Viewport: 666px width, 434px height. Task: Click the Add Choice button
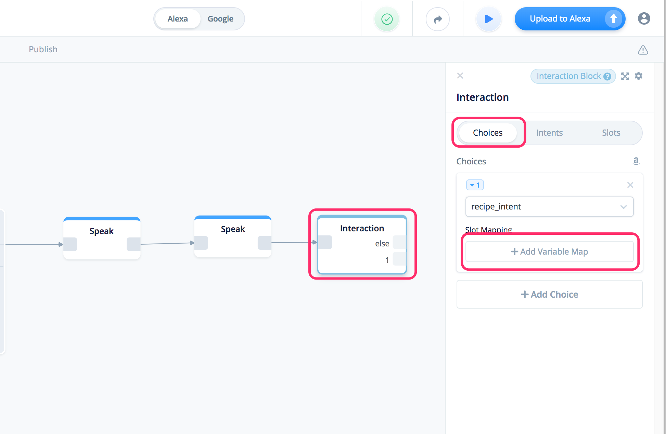[549, 294]
